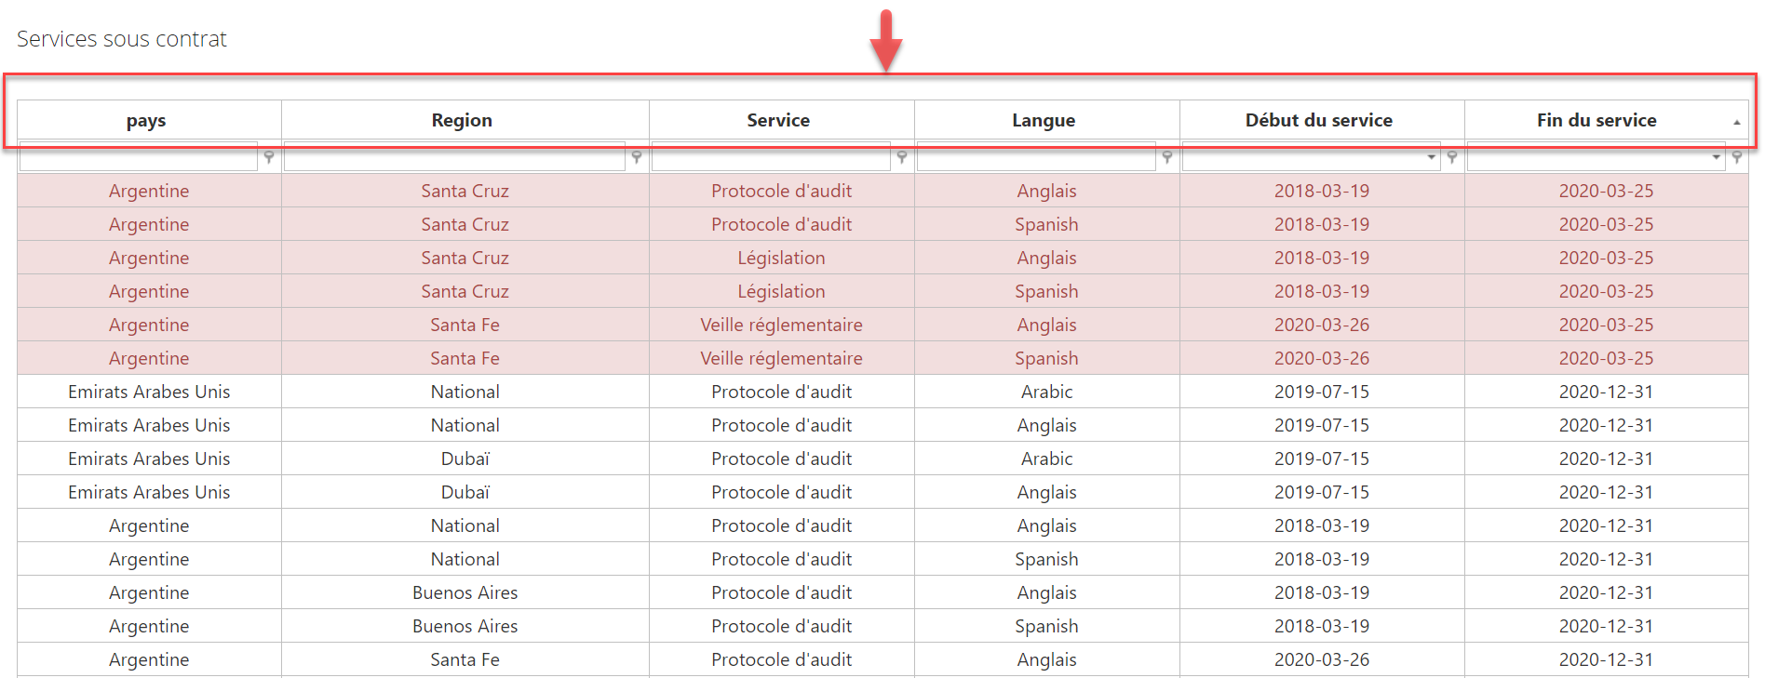Select the Dubaï Arabic Protocole d'audit row
This screenshot has height=678, width=1765.
[x=882, y=459]
